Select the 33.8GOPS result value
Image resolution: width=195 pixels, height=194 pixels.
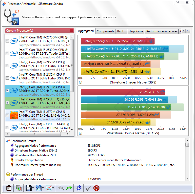[94, 145]
